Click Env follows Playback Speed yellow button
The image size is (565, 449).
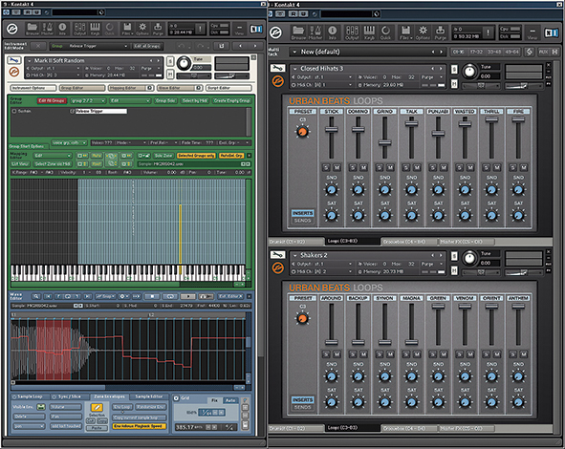point(139,426)
